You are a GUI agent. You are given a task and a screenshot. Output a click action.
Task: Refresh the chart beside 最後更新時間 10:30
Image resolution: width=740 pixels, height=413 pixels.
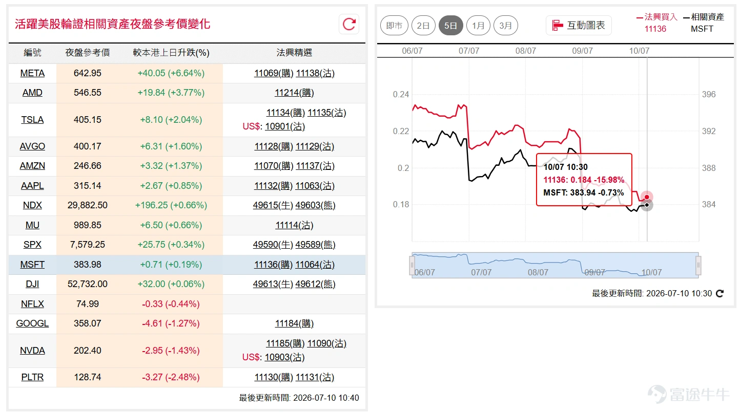click(720, 293)
